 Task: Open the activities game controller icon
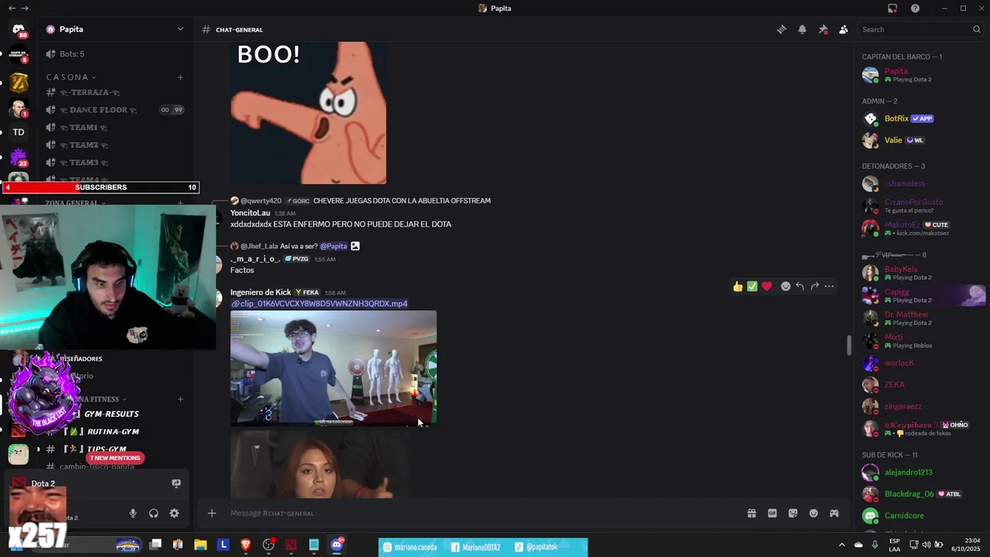834,513
